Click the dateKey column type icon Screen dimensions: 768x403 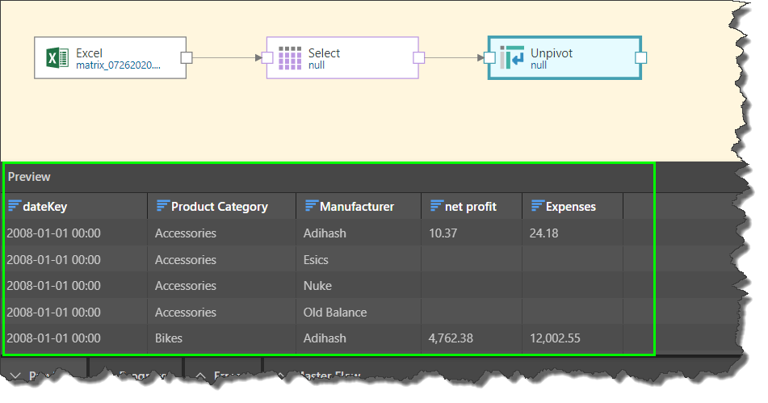point(14,206)
